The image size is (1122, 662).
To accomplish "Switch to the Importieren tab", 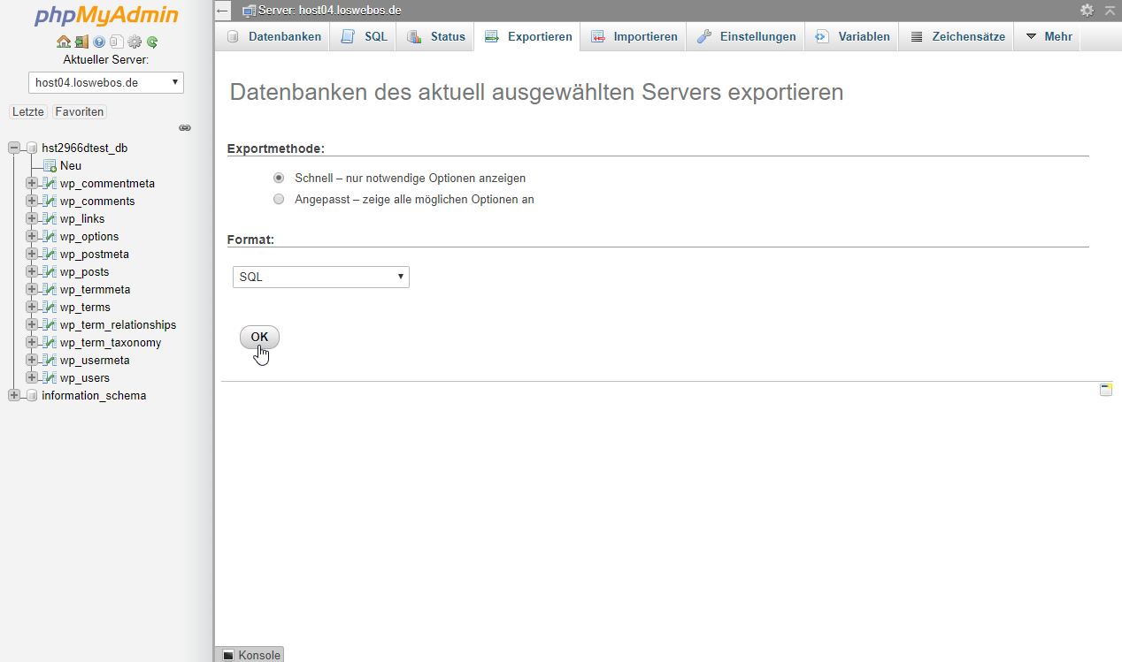I will [634, 37].
